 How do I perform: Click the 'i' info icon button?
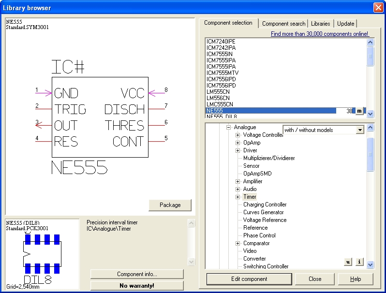pyautogui.click(x=359, y=262)
